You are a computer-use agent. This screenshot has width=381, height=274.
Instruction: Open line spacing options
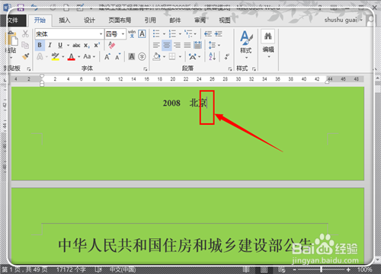(214, 45)
